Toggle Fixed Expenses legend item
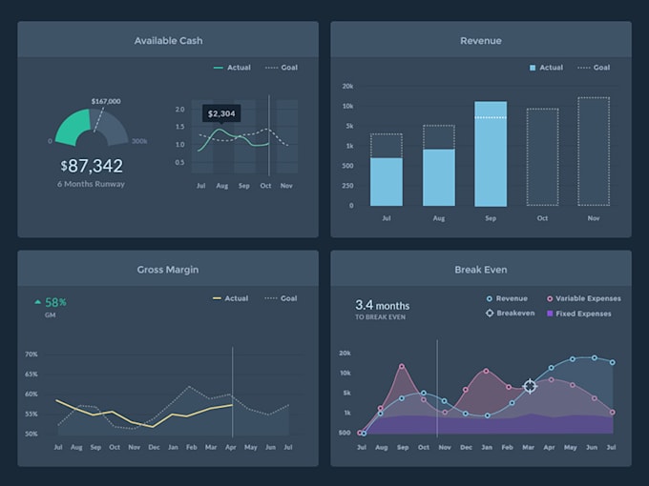Screen dimensions: 649x486 [579, 314]
